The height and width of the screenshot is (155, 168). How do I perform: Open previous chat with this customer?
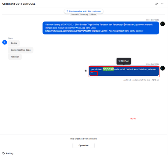pyautogui.click(x=84, y=11)
